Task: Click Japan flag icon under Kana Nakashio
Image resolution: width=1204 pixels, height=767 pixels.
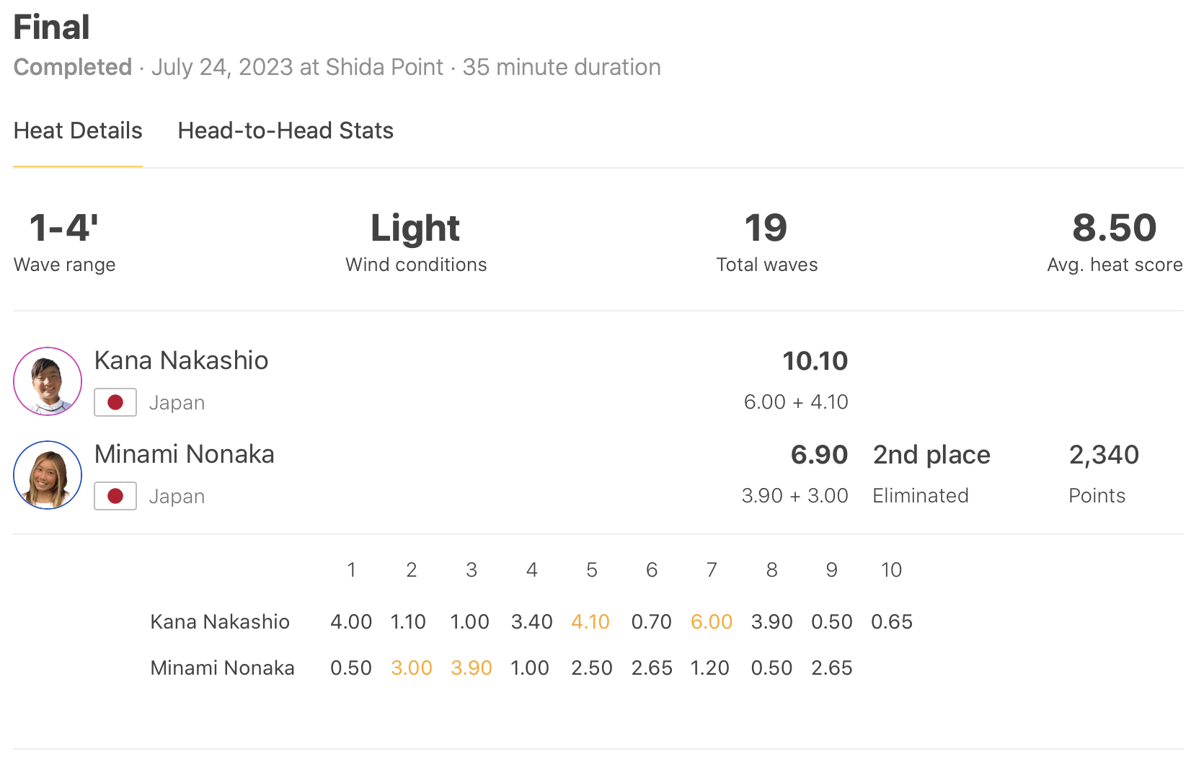Action: tap(115, 402)
